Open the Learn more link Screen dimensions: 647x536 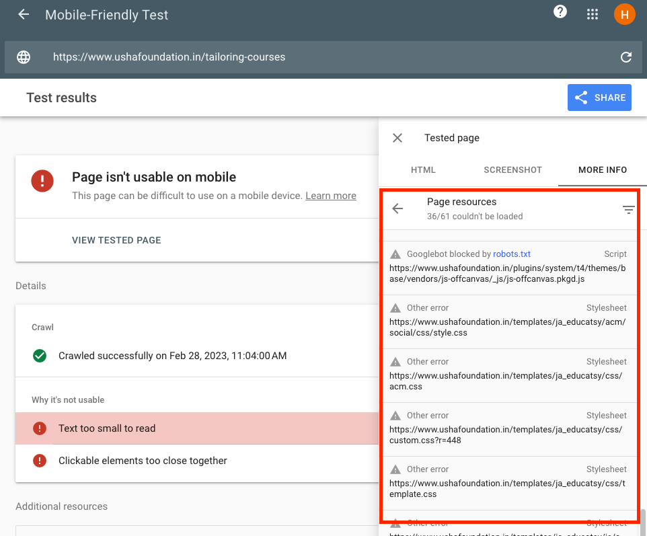(x=330, y=196)
